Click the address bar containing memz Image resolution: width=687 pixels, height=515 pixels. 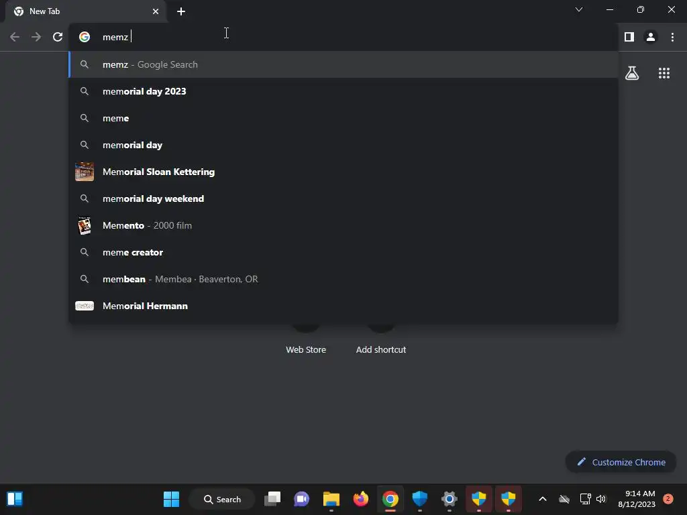coord(344,37)
